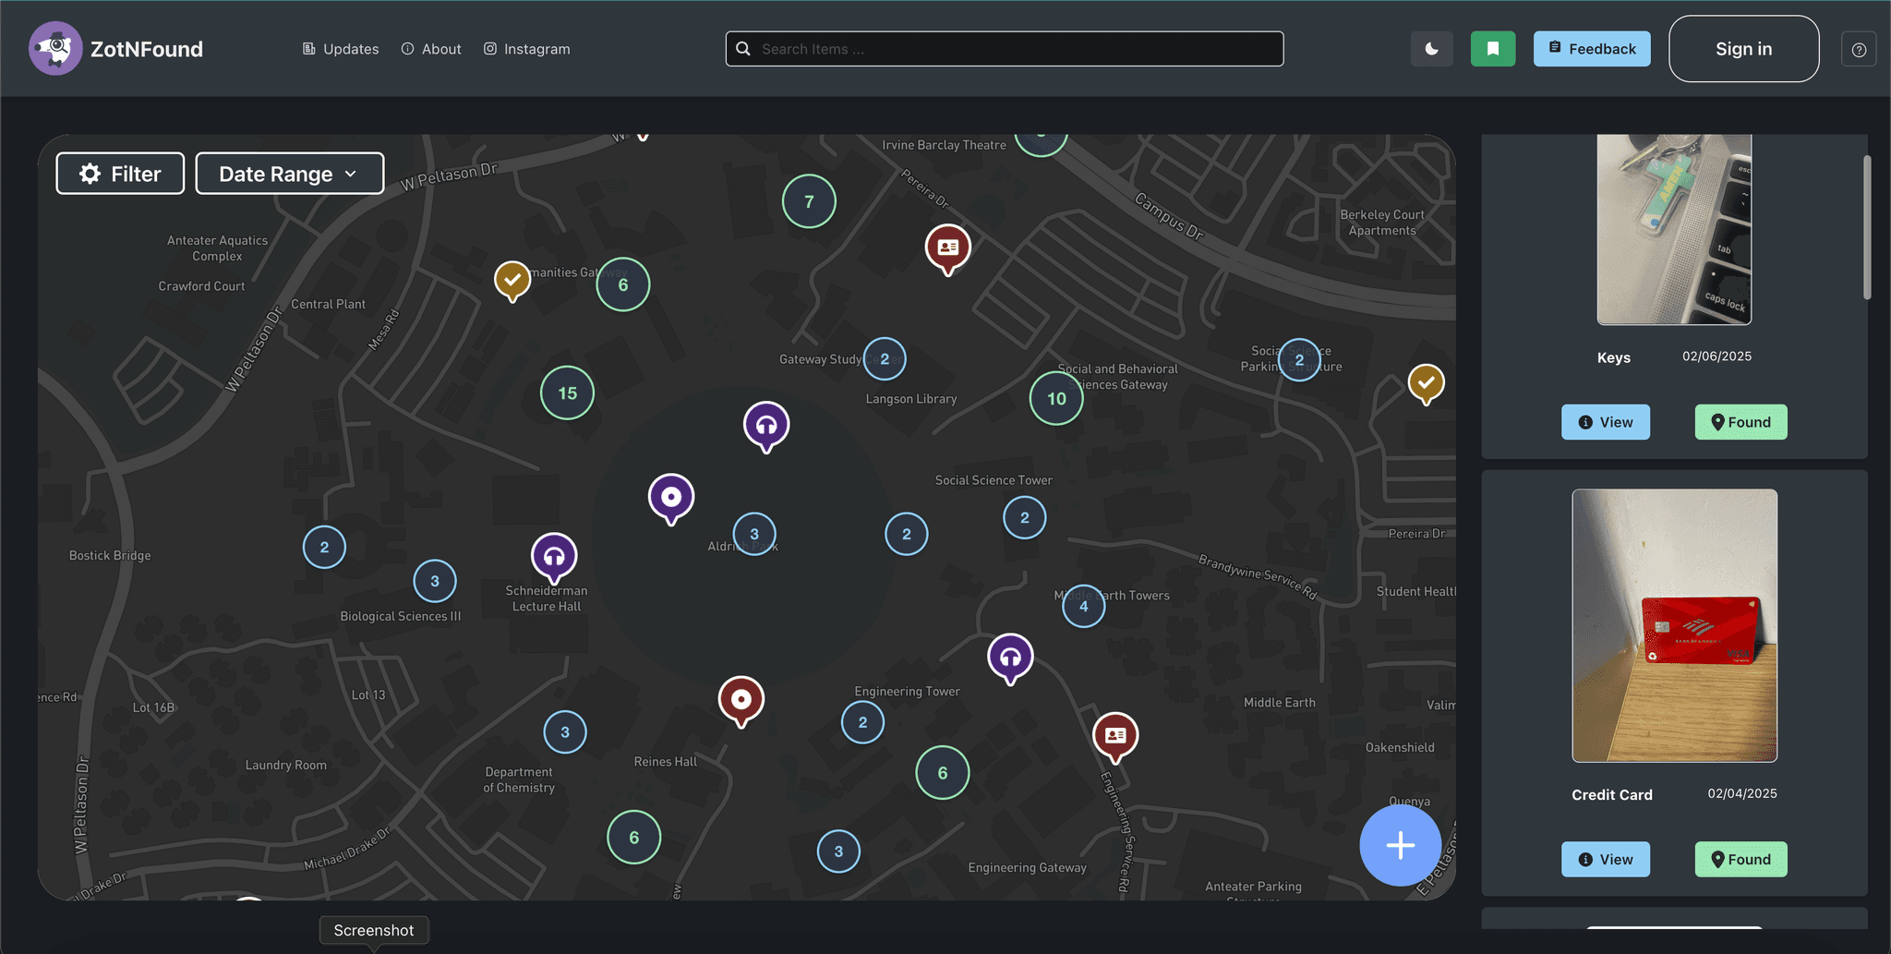Image resolution: width=1891 pixels, height=954 pixels.
Task: Click the 4 cluster at Middle Earth Towers
Action: click(1083, 606)
